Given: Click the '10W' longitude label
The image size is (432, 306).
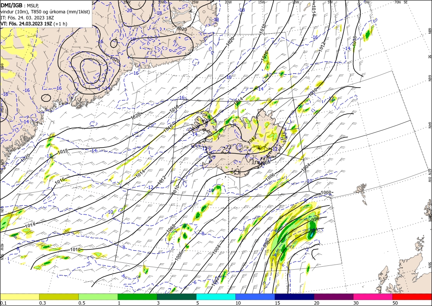Looking at the screenshot, I should pos(295,2).
